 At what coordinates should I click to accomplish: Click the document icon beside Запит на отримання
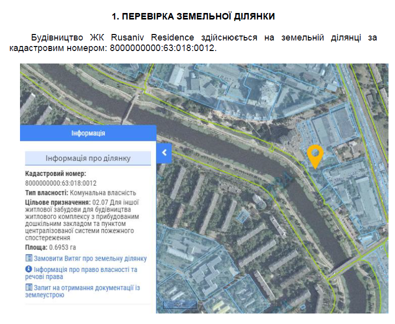tap(29, 287)
